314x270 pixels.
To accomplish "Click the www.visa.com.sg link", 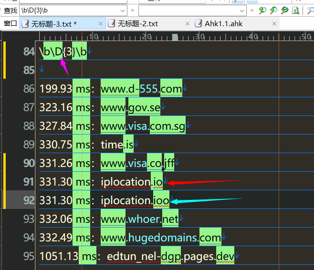I will [x=143, y=126].
